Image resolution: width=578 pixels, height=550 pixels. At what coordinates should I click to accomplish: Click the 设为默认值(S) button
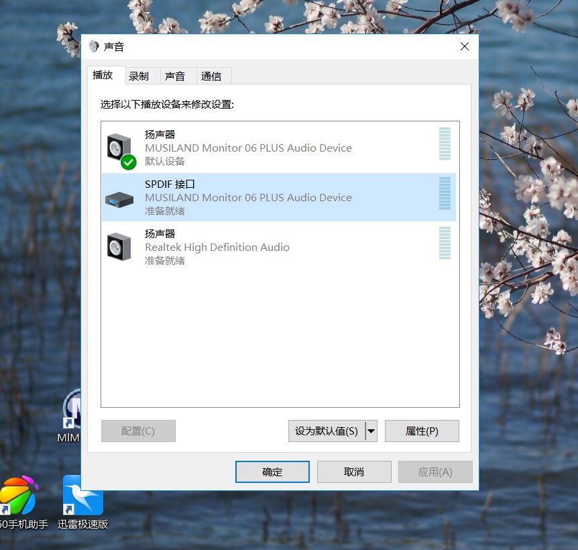point(327,431)
